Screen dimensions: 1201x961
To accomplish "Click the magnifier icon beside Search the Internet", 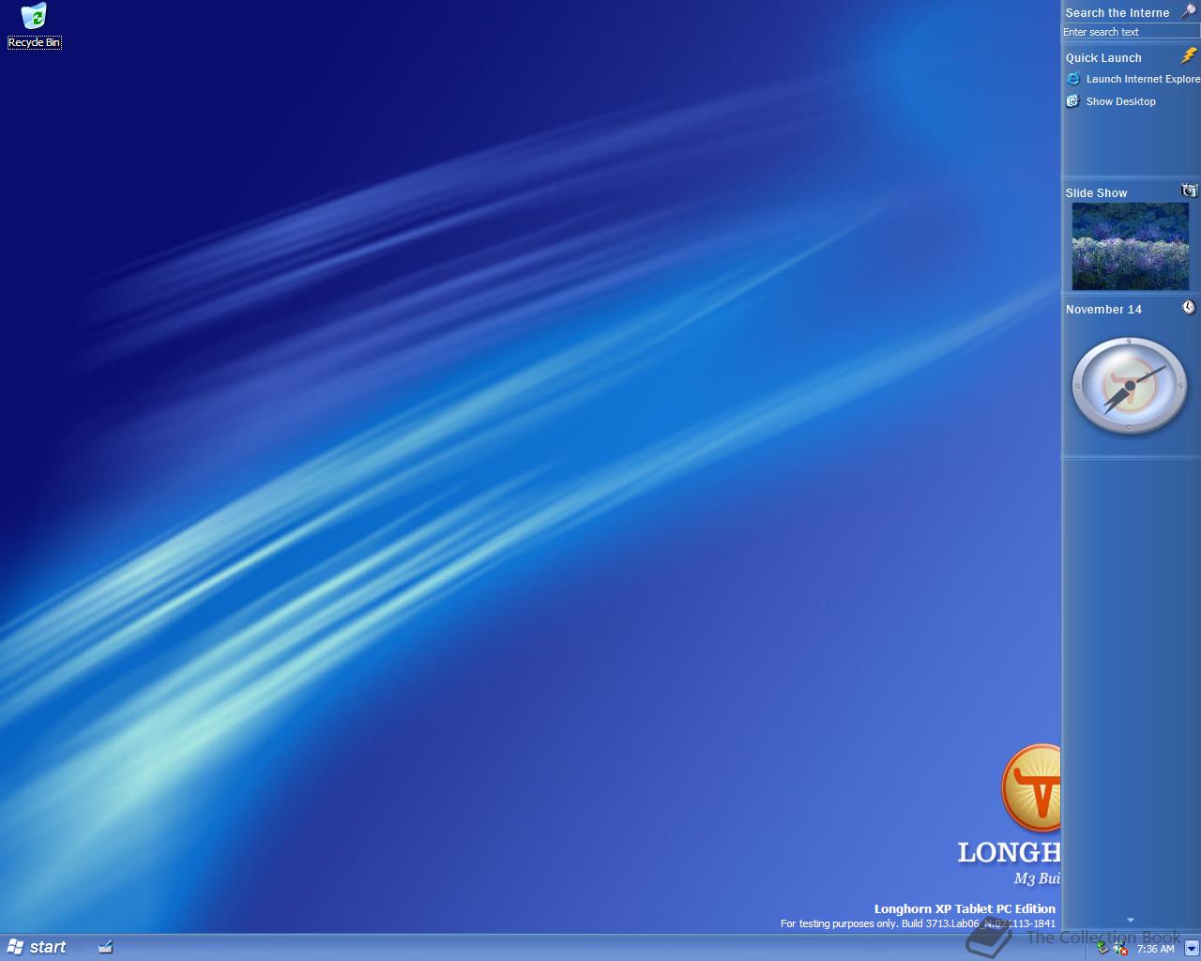I will pyautogui.click(x=1188, y=12).
